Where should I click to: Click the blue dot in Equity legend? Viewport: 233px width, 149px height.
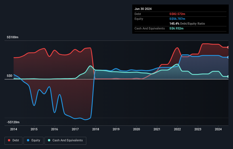click(x=28, y=140)
